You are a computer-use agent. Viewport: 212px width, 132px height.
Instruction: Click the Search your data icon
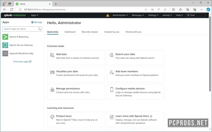(112, 55)
